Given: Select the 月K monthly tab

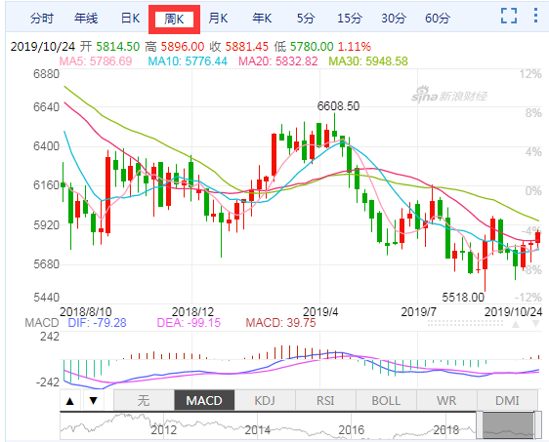Looking at the screenshot, I should (218, 19).
